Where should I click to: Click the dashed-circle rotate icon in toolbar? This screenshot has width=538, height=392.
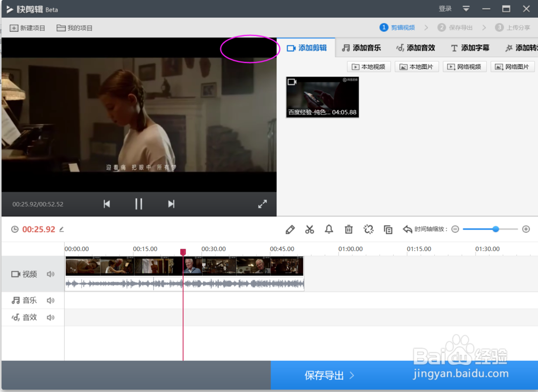tap(368, 229)
